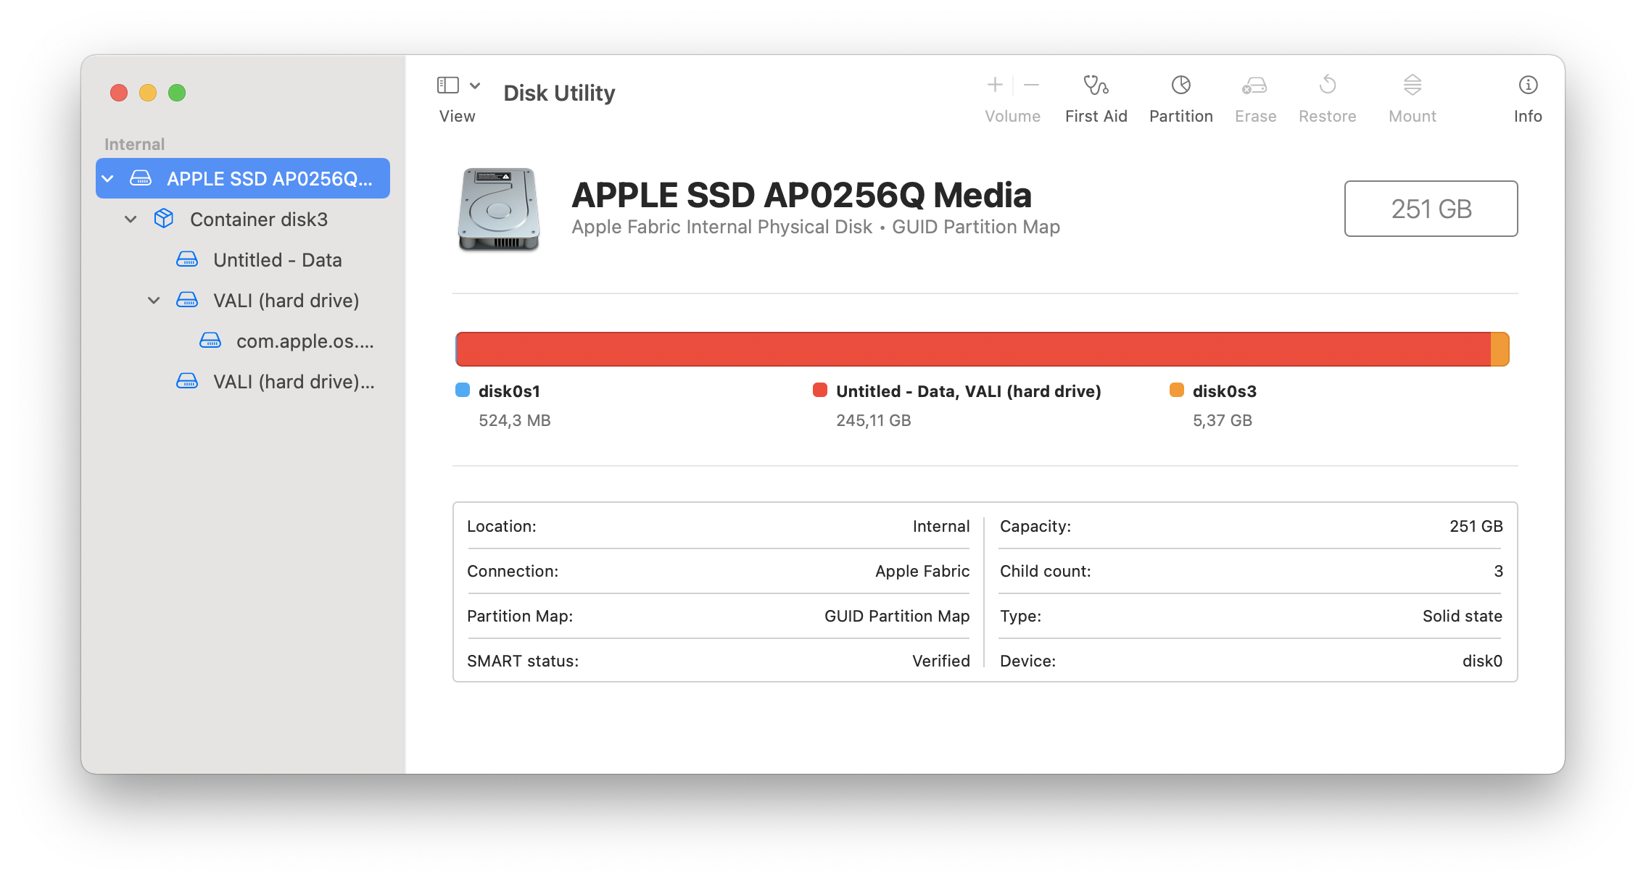Click the Erase toolbar icon
1646x881 pixels.
[1254, 86]
